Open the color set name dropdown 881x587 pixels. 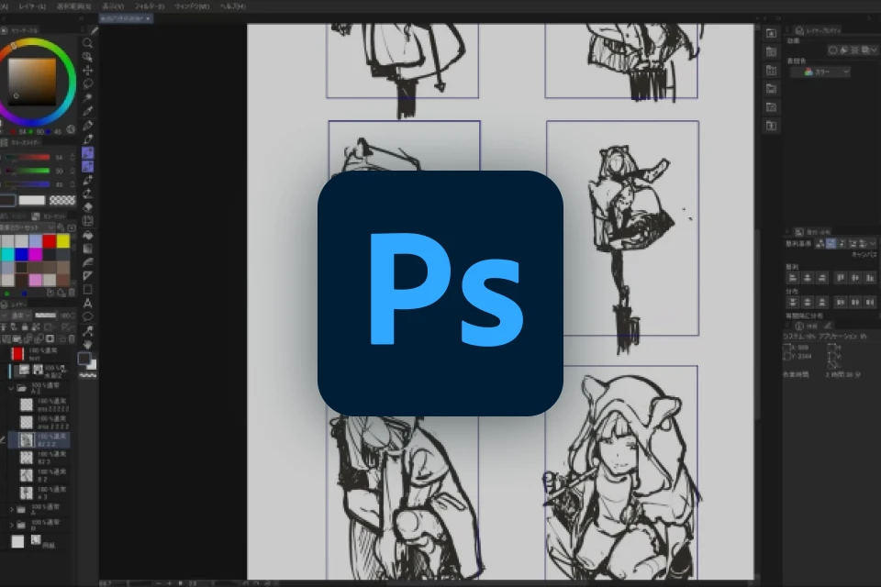point(27,227)
